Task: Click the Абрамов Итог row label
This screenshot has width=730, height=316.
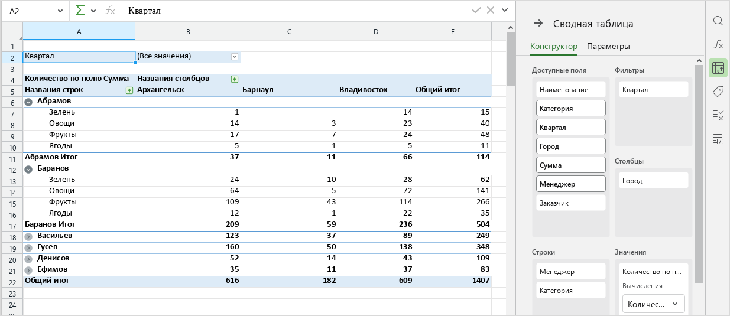Action: click(51, 157)
